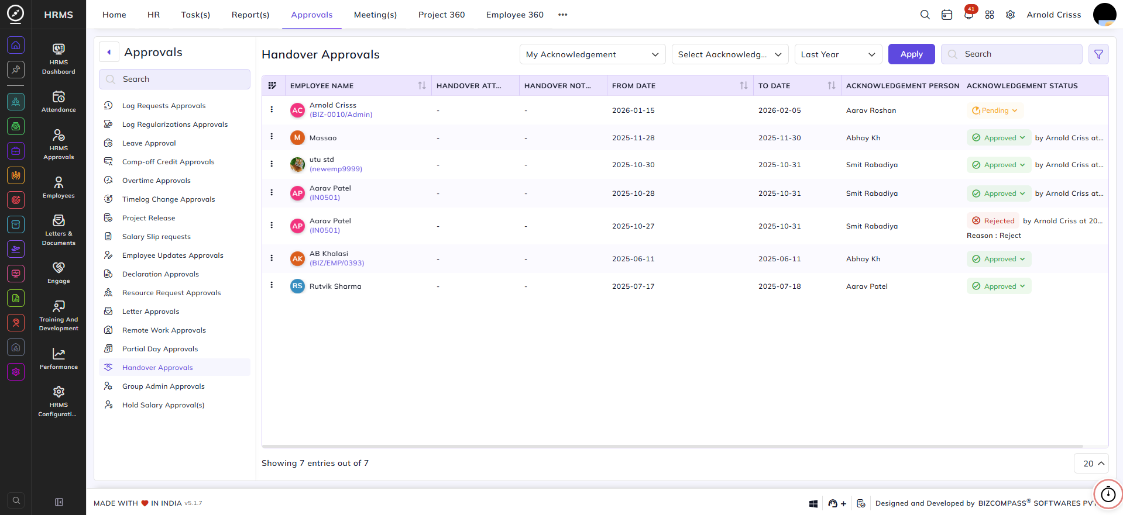Click the Rejected status for Aarav Patel

[x=993, y=221]
